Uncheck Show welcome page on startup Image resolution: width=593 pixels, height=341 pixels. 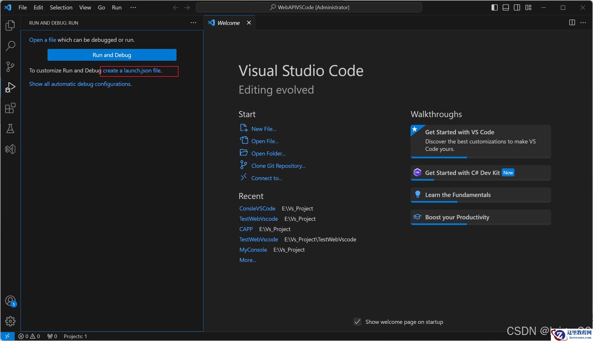tap(357, 322)
